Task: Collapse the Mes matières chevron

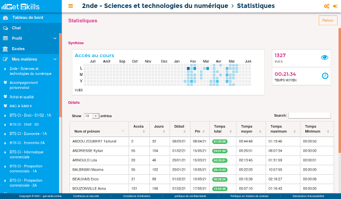Action: click(x=55, y=59)
